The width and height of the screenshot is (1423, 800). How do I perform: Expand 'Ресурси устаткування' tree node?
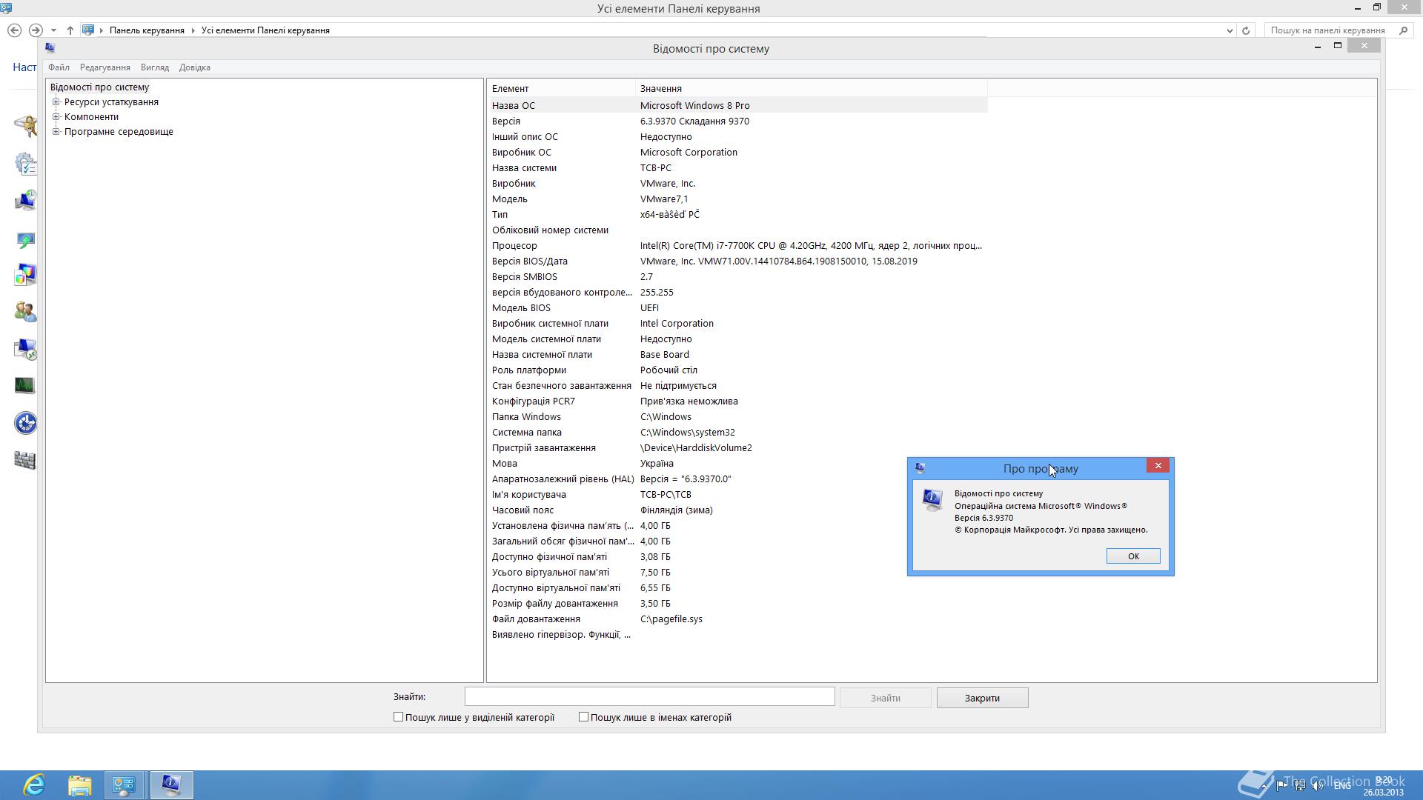[56, 102]
